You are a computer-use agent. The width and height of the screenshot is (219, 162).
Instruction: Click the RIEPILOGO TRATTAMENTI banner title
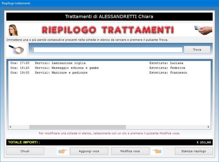click(x=108, y=30)
